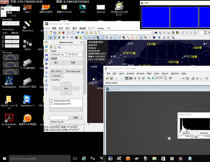The height and width of the screenshot is (162, 210).
Task: Click the OFF button beside CCD in MOC2
Action: tap(15, 46)
